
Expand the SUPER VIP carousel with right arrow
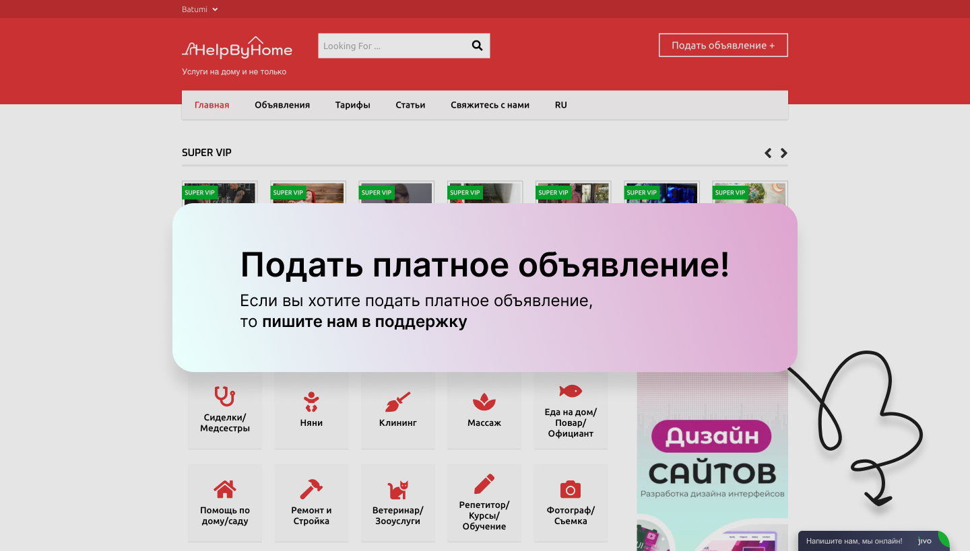click(x=783, y=153)
